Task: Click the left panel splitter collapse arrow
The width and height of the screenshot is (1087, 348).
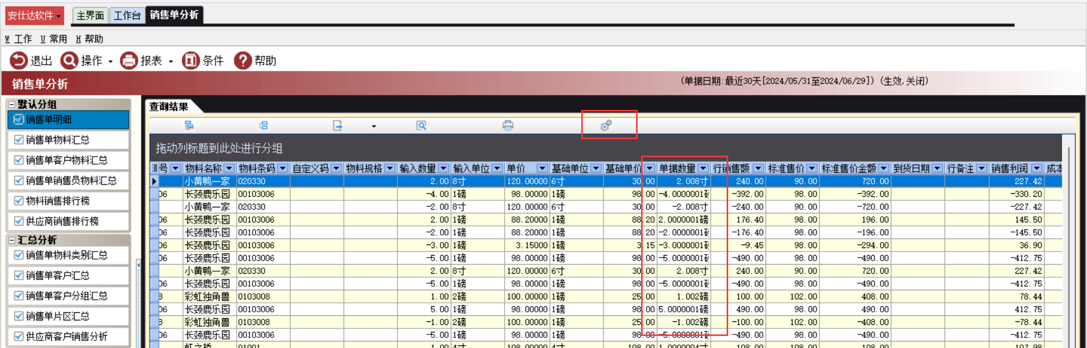Action: coord(138,265)
